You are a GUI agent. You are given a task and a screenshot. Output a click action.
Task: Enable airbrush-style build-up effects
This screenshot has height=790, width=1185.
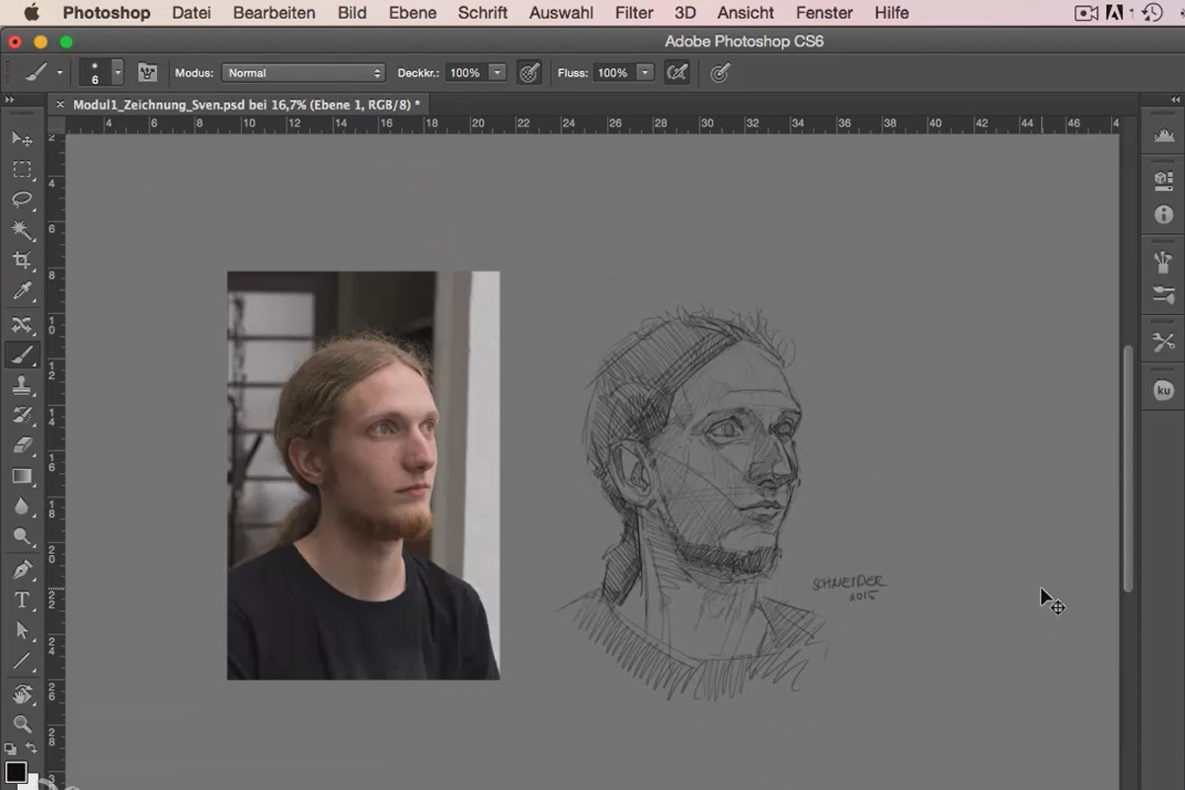676,72
